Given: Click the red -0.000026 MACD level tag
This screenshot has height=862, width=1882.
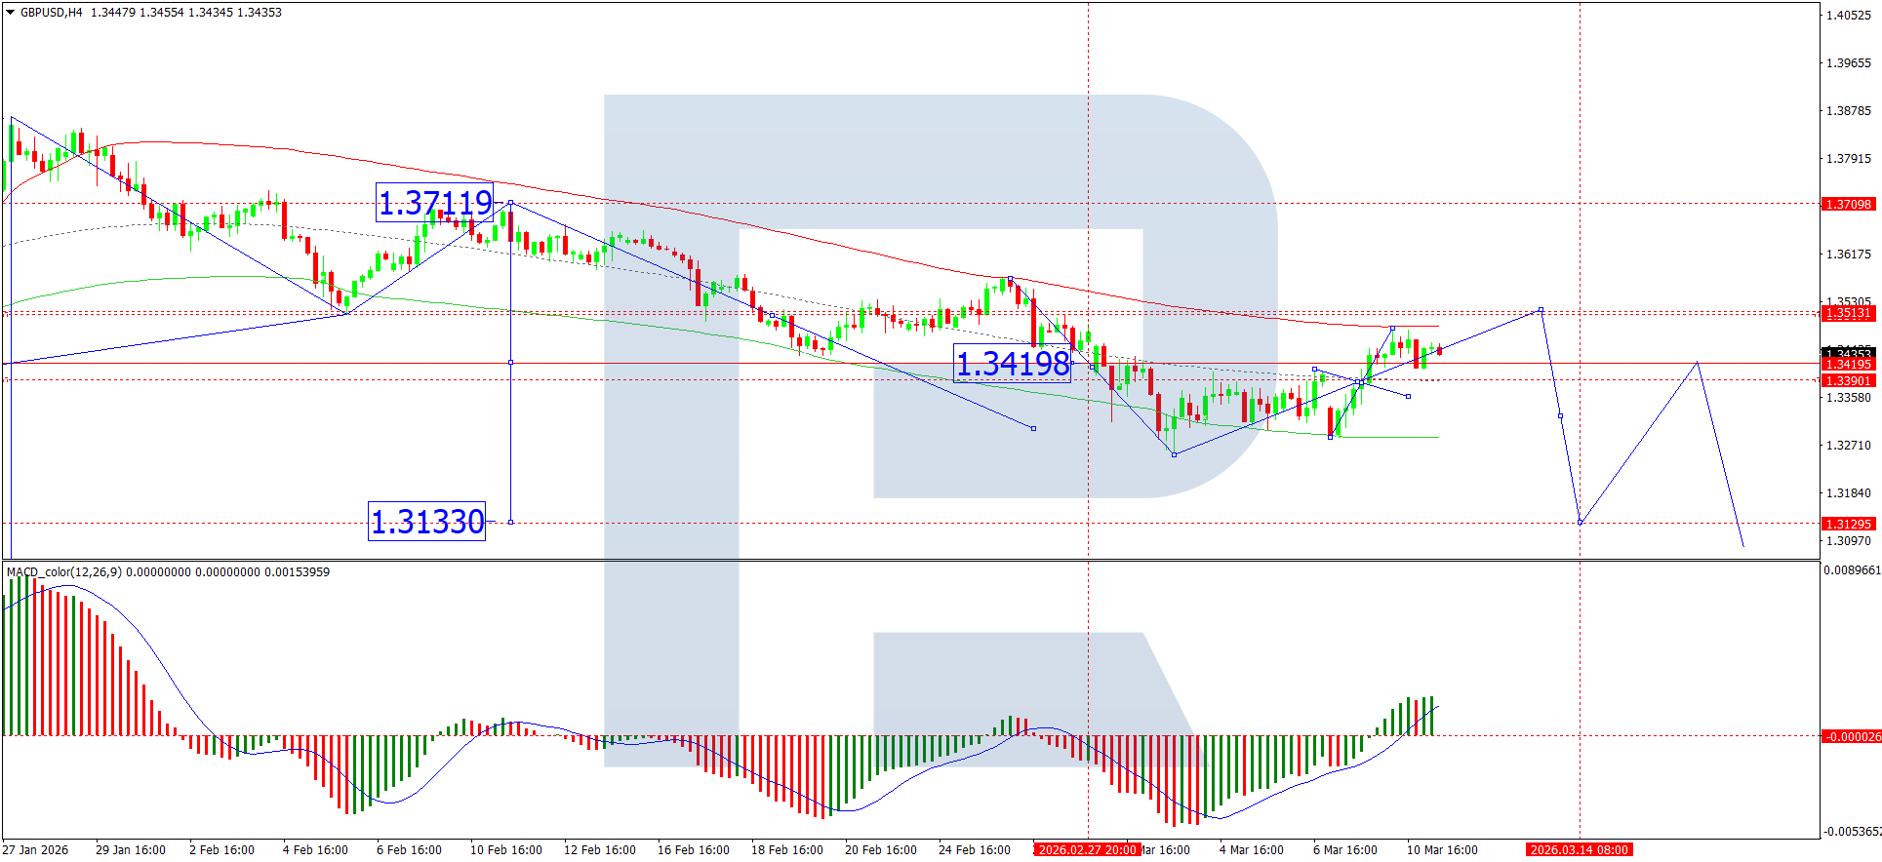Looking at the screenshot, I should 1851,737.
